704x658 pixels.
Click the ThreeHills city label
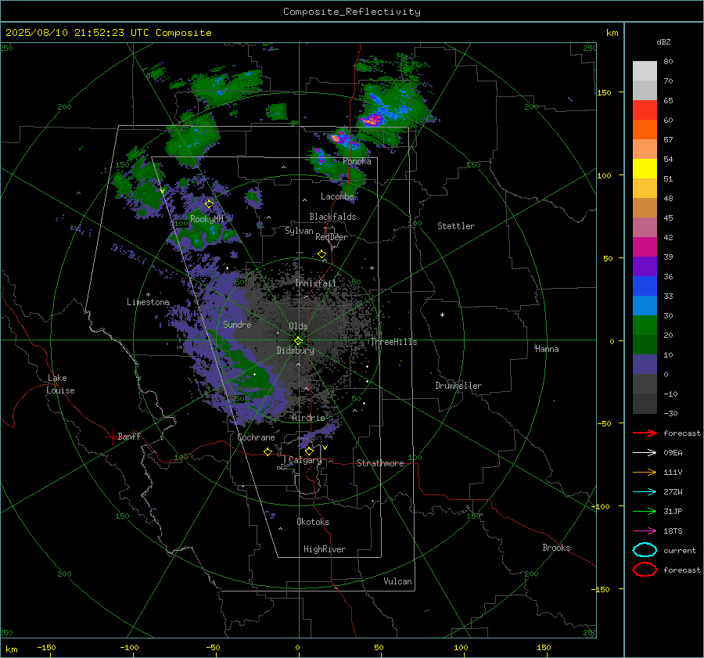[393, 342]
